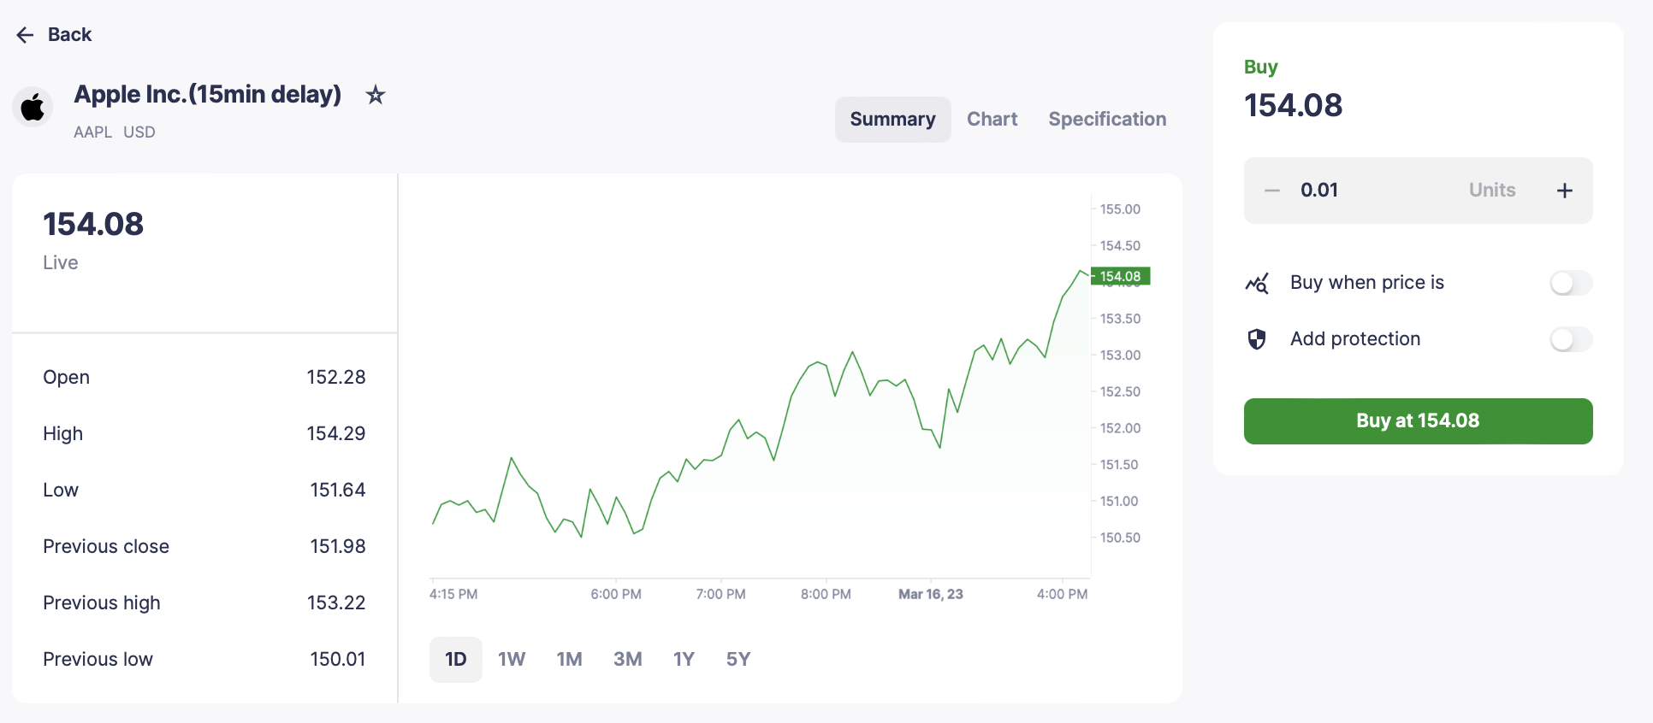Click the Previous close value 151.98
This screenshot has width=1653, height=723.
(338, 547)
